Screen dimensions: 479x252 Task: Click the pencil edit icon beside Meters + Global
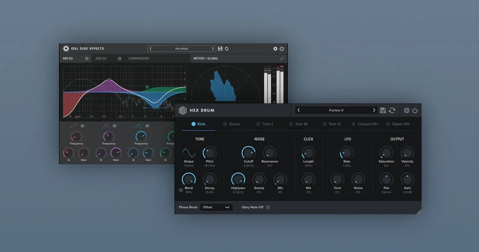282,58
